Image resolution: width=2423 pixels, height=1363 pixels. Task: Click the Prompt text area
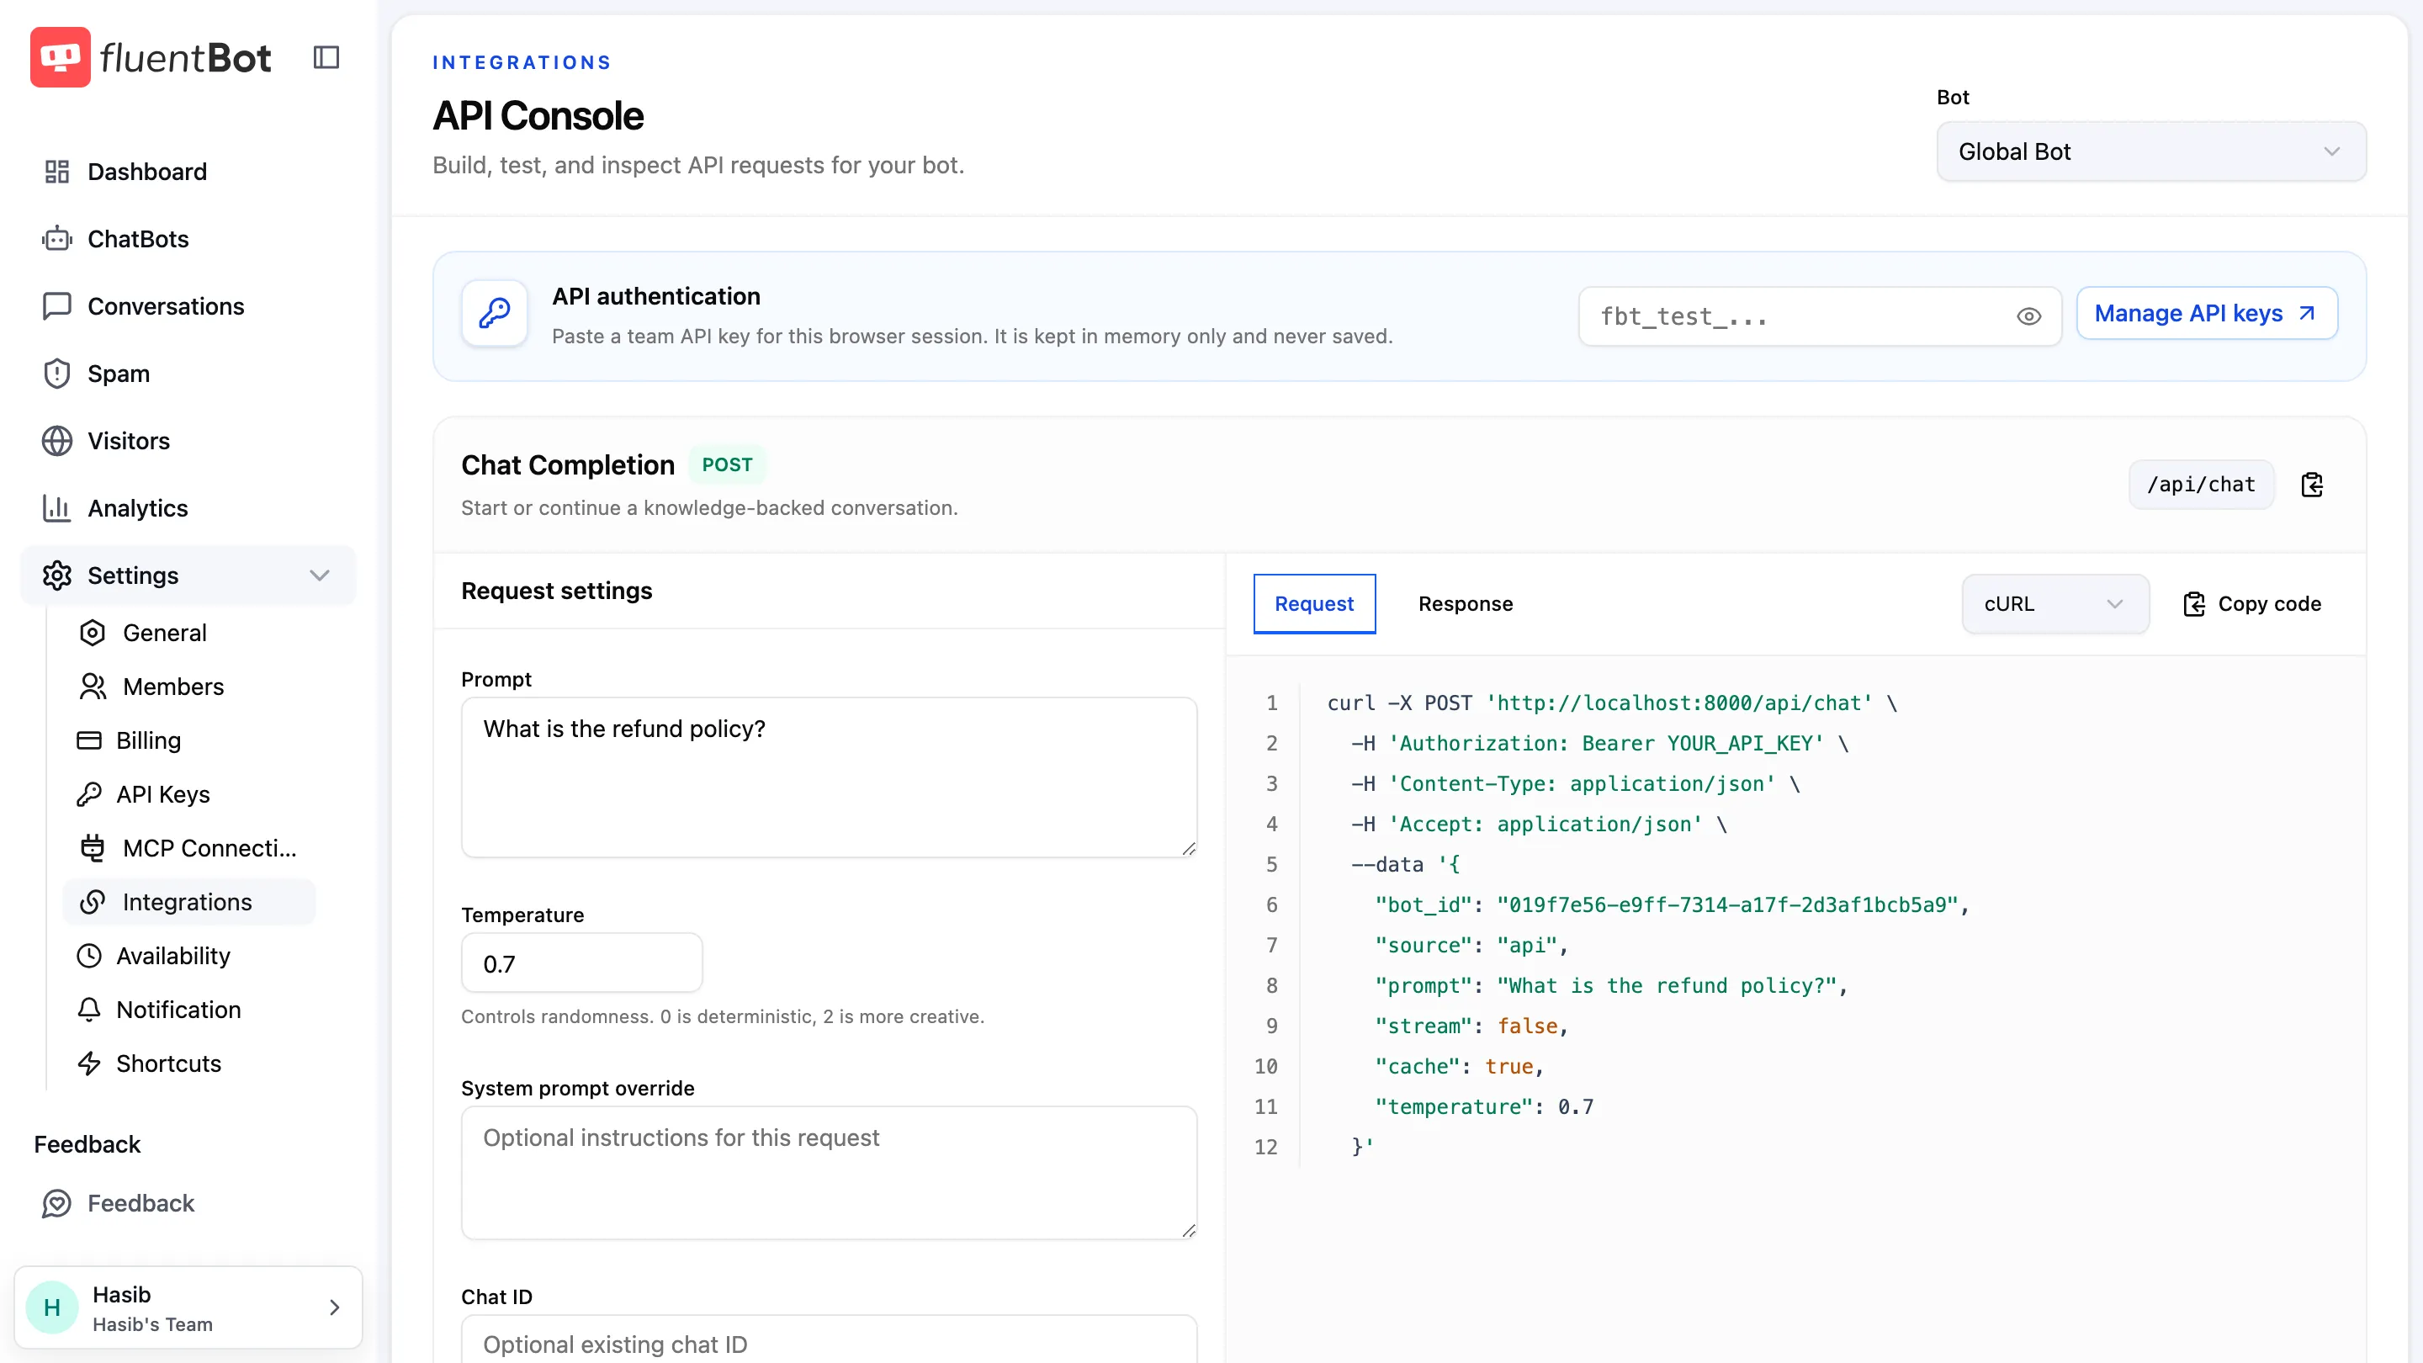829,777
